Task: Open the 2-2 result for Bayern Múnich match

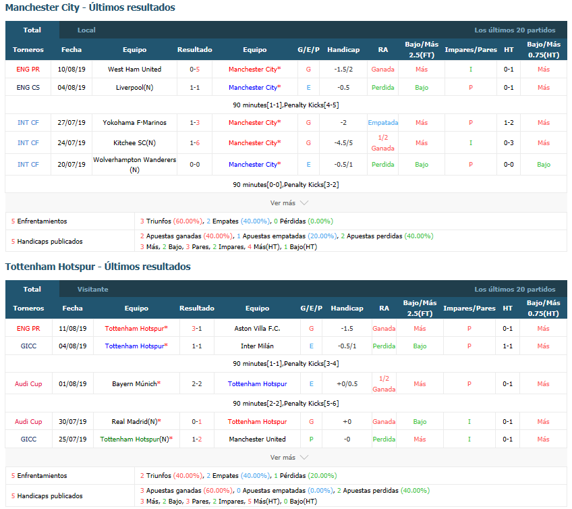Action: coord(197,383)
